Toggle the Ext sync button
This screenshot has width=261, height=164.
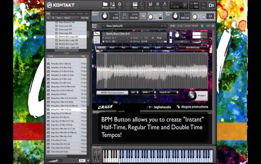125,15
